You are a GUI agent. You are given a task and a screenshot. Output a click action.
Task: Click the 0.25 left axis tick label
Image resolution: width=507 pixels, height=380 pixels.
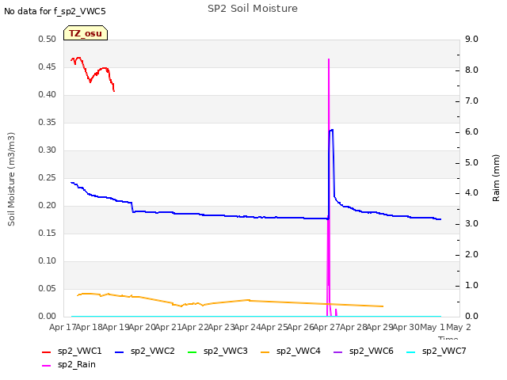click(47, 177)
